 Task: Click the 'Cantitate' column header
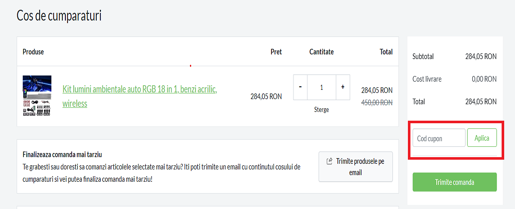pyautogui.click(x=321, y=52)
